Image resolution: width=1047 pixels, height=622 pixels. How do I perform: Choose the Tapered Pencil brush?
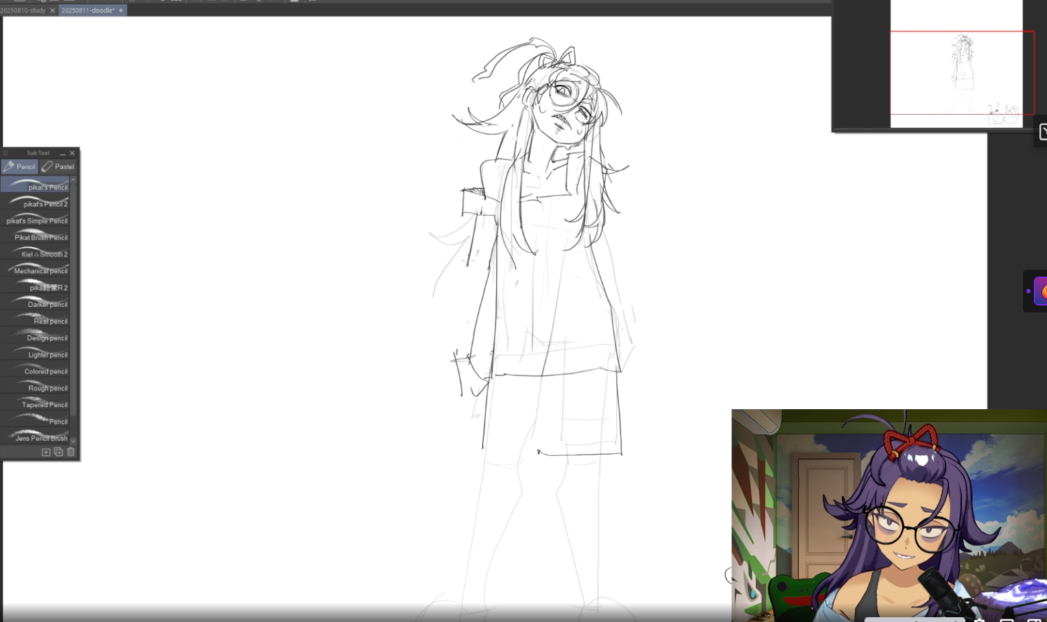(x=35, y=403)
